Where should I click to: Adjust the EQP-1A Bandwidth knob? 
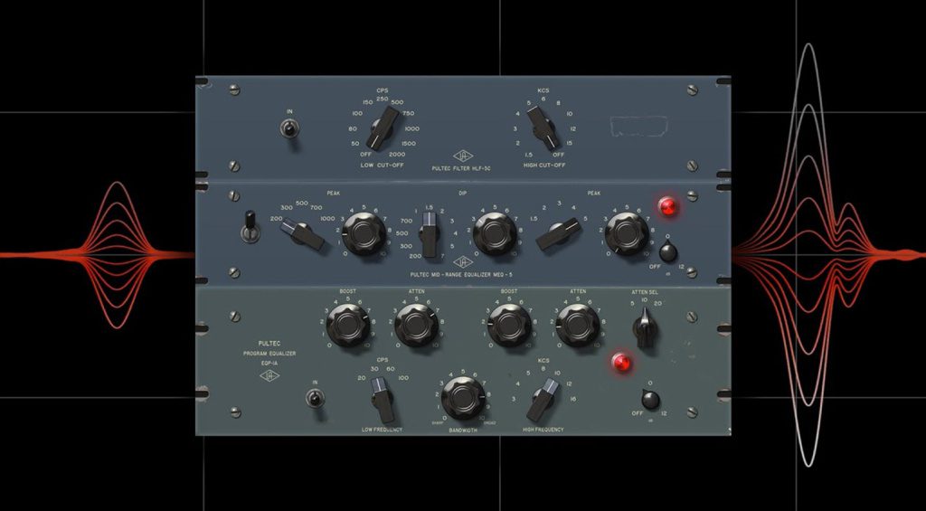462,398
